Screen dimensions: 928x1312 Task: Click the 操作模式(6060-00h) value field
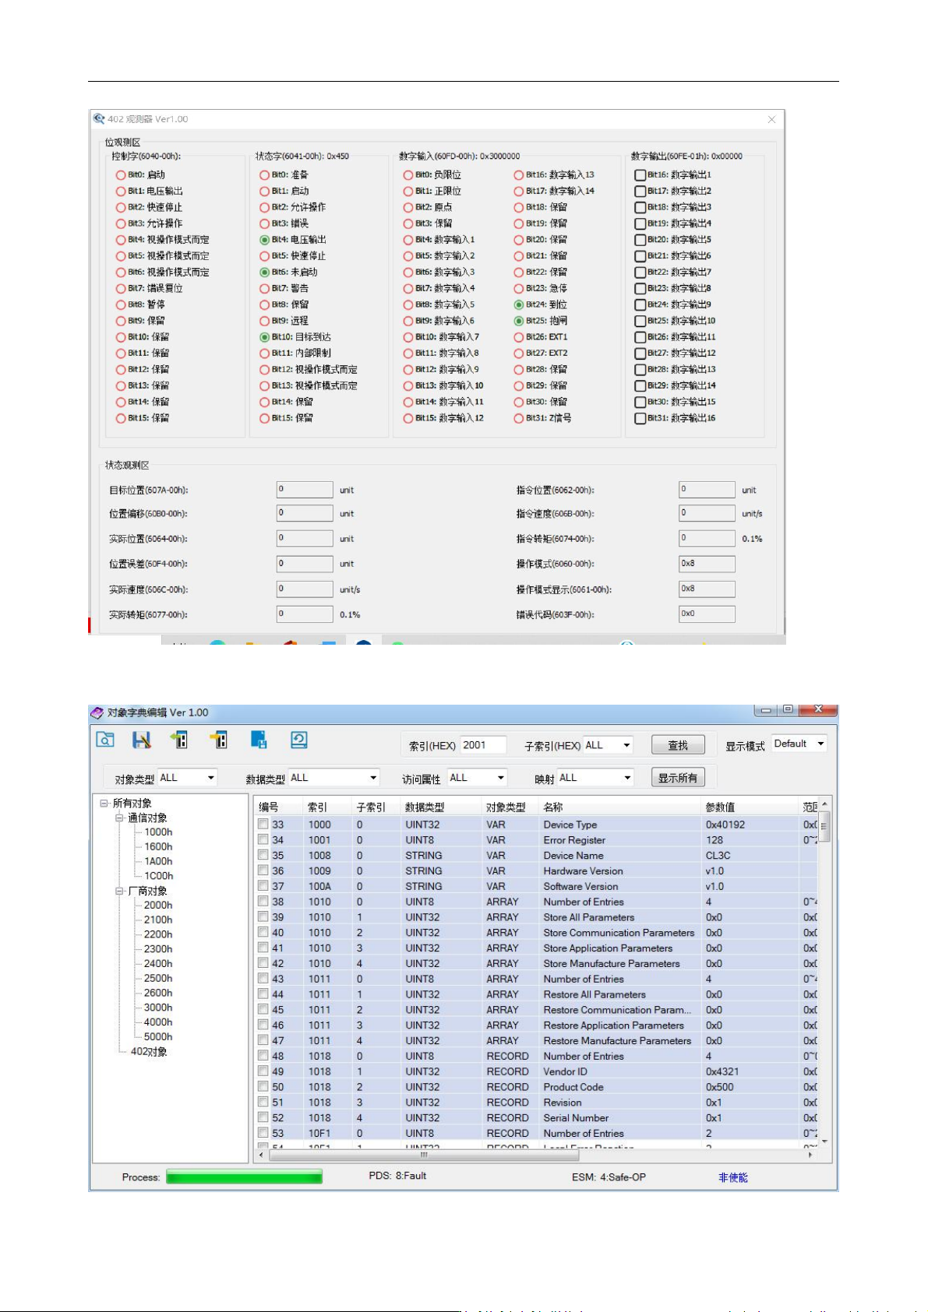pos(707,564)
